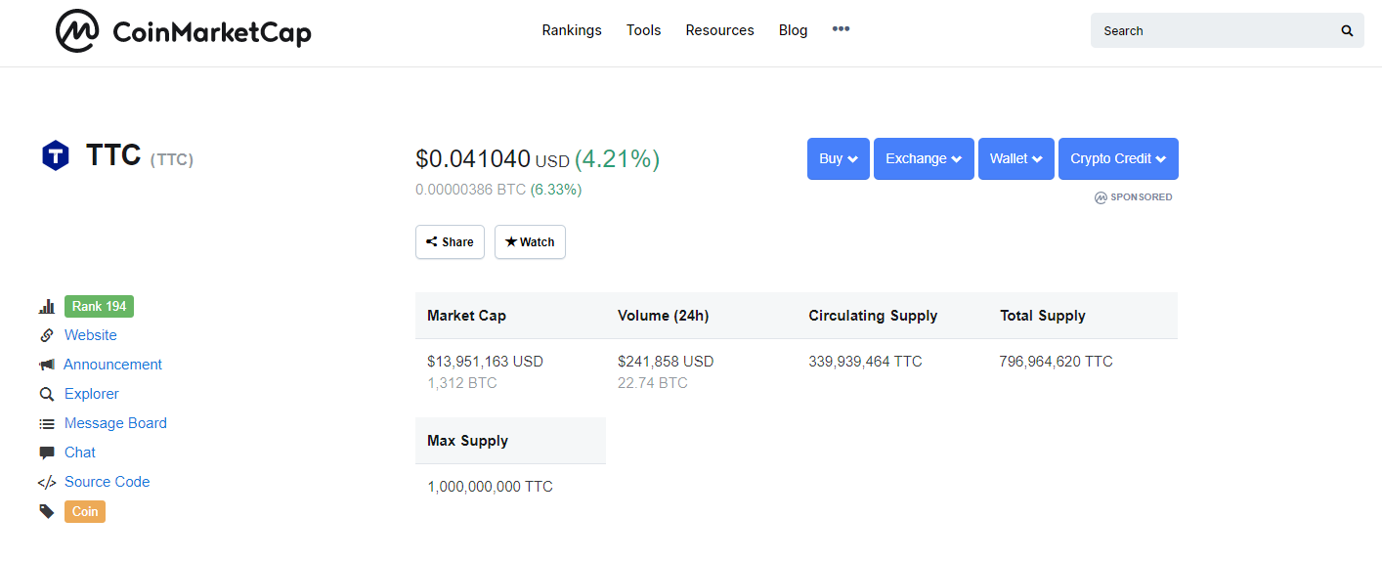
Task: Click the CoinMarketCap logo icon
Action: click(x=77, y=30)
